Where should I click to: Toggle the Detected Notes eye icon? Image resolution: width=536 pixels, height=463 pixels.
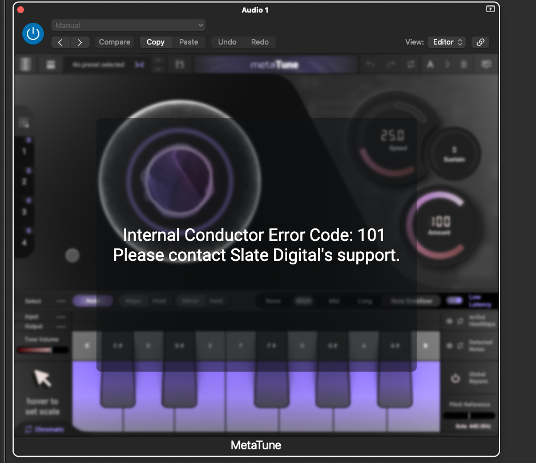pyautogui.click(x=449, y=346)
